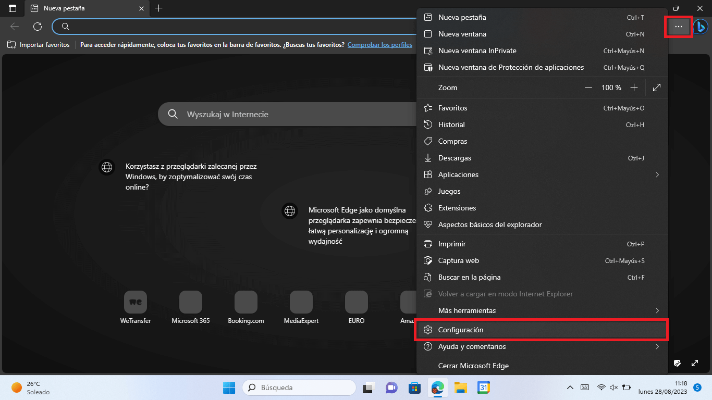Open File Explorer from the taskbar

[460, 387]
